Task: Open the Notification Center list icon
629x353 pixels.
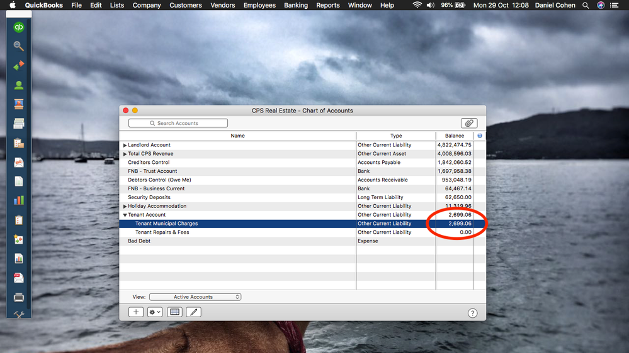Action: coord(614,5)
